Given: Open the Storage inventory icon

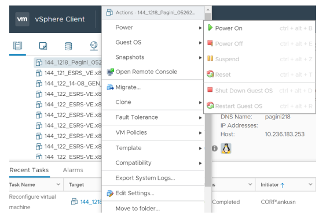Looking at the screenshot, I should [68, 46].
